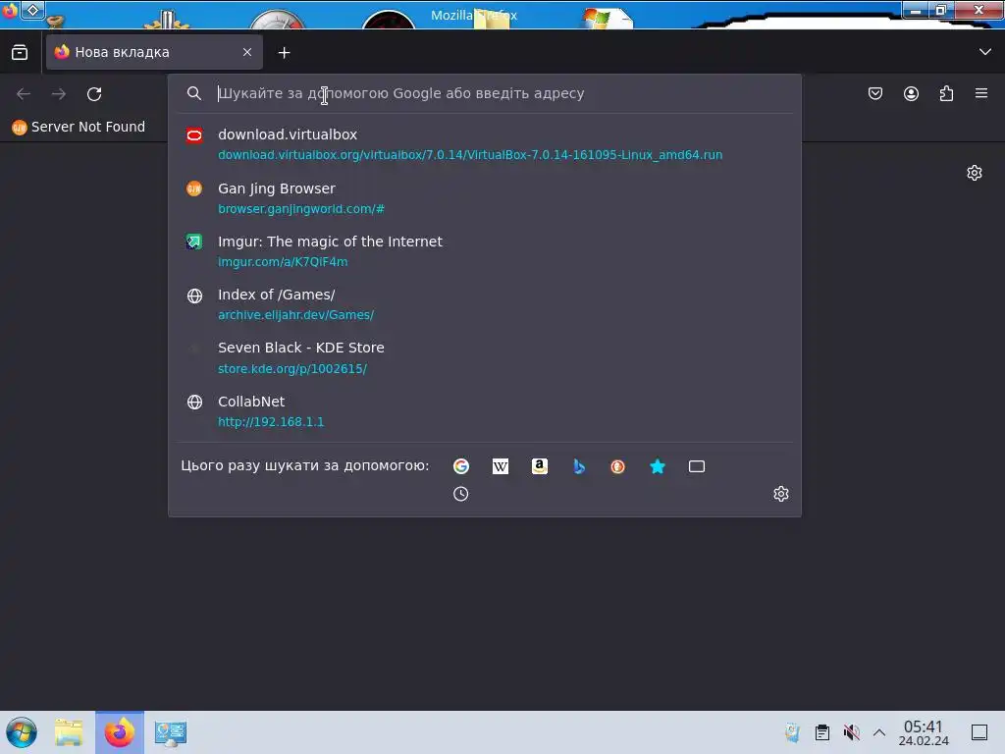Click the window pin icon in titlebar
Image resolution: width=1005 pixels, height=754 pixels.
coord(32,10)
